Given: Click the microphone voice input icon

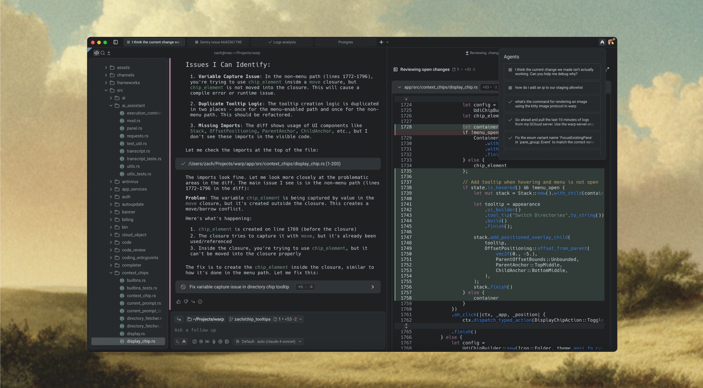Looking at the screenshot, I should click(x=214, y=341).
